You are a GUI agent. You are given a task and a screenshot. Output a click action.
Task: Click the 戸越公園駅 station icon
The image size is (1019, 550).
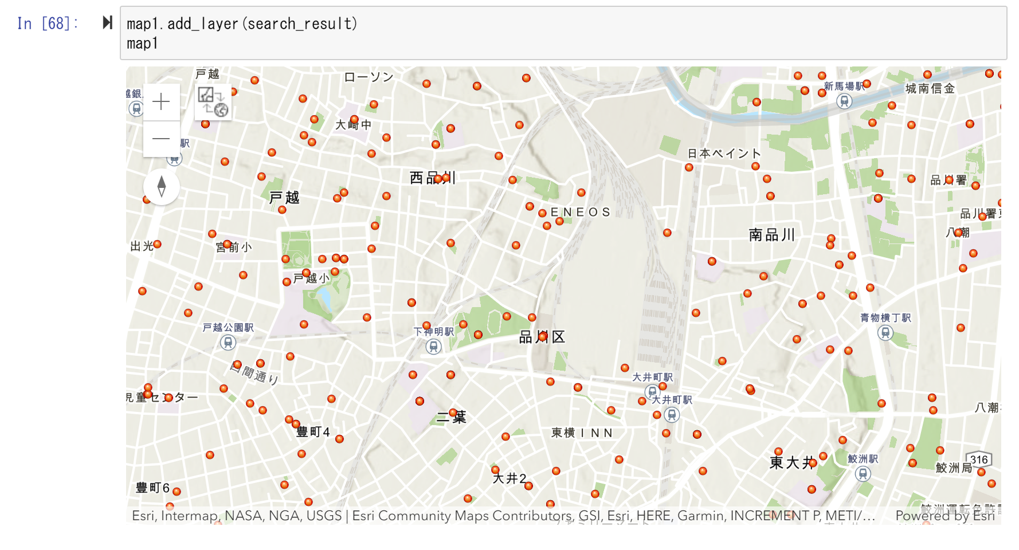[x=228, y=343]
